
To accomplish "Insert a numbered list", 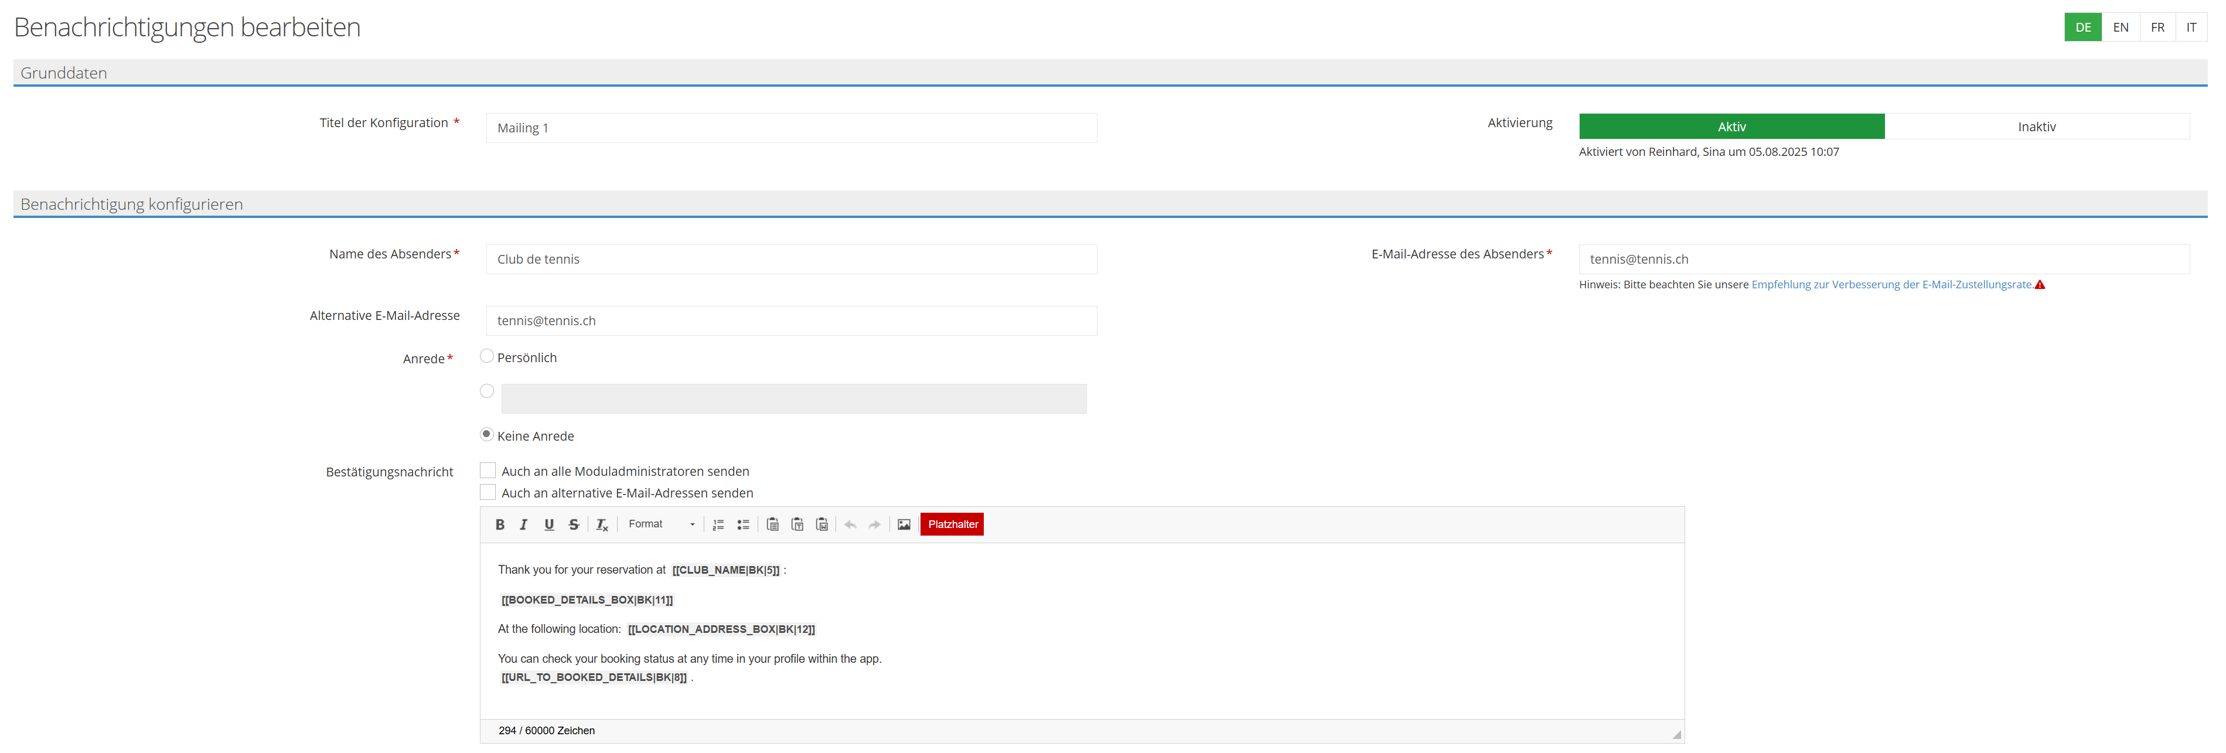I will [x=718, y=525].
